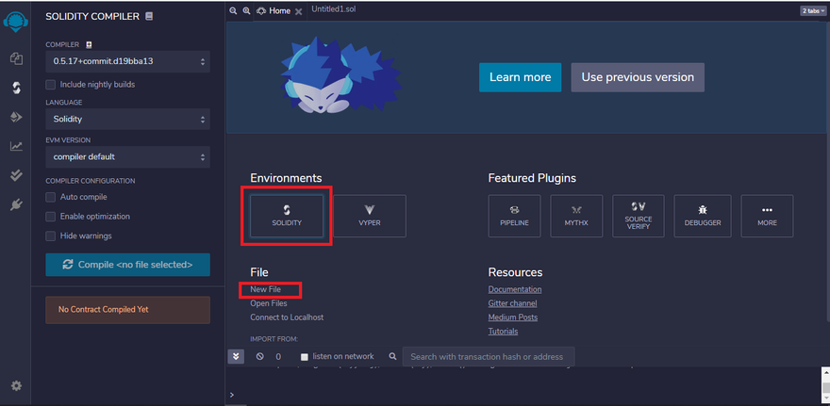
Task: Open the File Explorer sidebar icon
Action: [16, 58]
